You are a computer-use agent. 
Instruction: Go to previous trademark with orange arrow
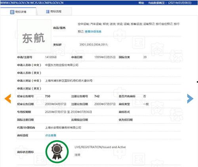click(8, 98)
